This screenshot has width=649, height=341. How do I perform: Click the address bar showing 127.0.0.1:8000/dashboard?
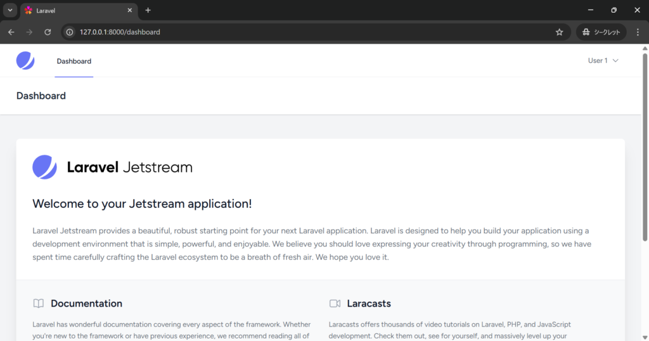pos(314,32)
